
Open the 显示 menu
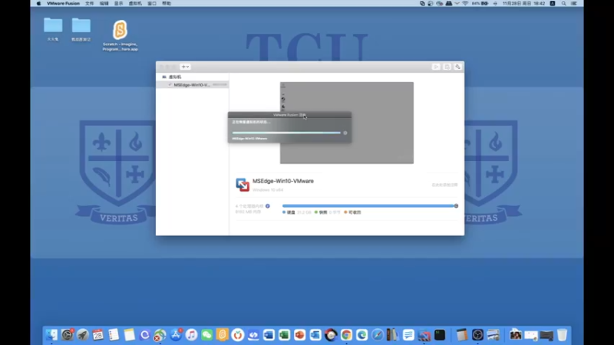119,3
